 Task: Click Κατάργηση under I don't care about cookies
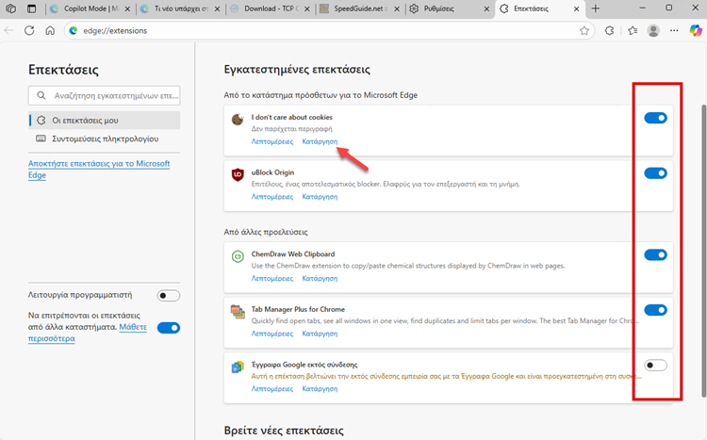pos(320,141)
